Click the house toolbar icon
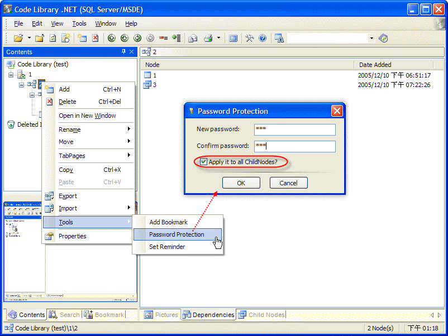 tap(193, 38)
